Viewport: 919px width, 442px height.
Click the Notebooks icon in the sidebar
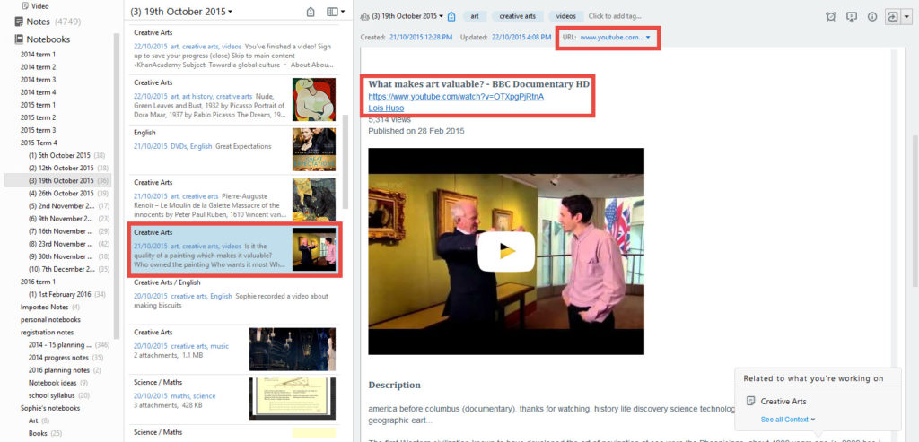point(19,39)
